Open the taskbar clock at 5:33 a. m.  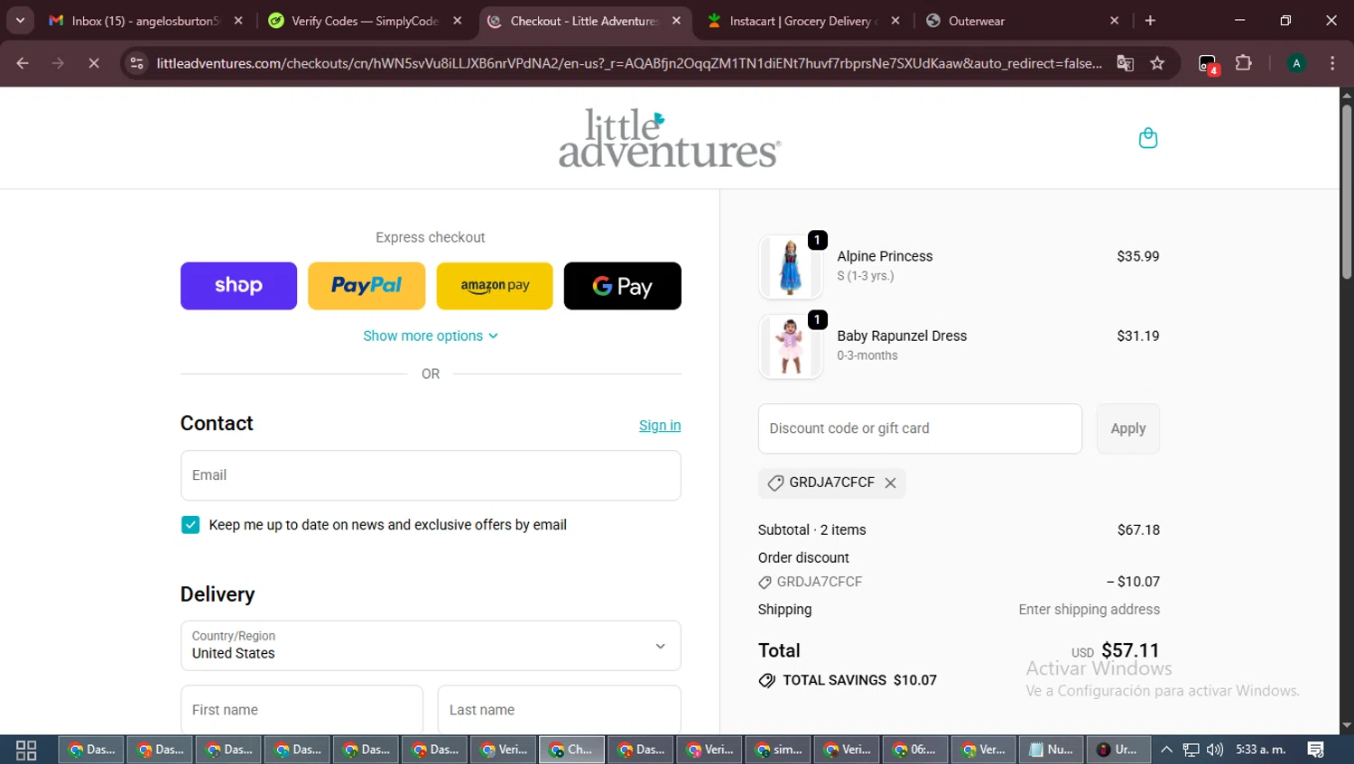tap(1260, 750)
